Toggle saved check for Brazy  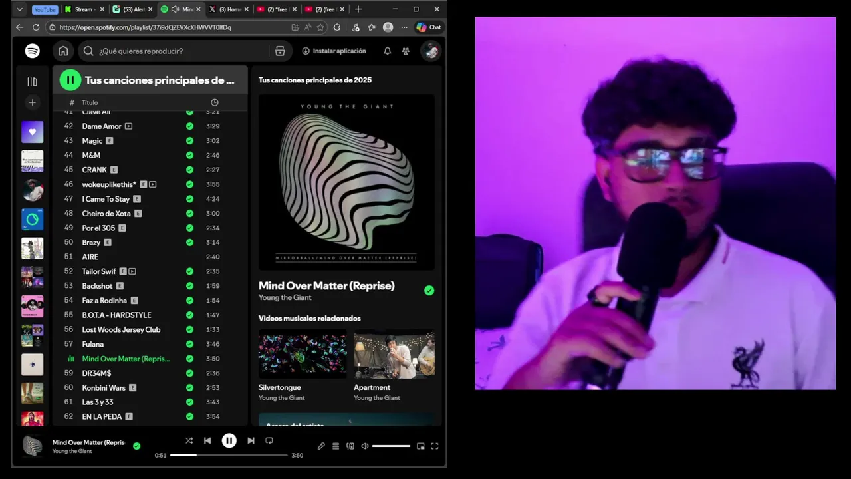tap(189, 242)
